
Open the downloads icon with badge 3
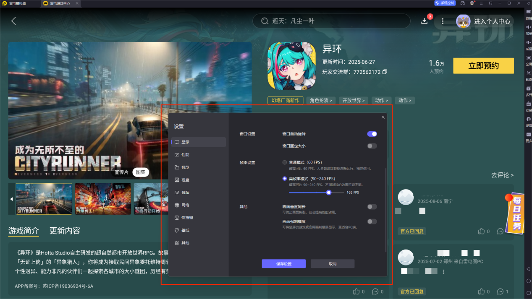[x=425, y=21]
